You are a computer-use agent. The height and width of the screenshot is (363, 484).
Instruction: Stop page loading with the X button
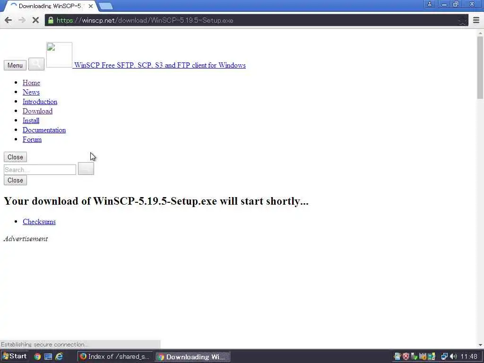point(35,20)
